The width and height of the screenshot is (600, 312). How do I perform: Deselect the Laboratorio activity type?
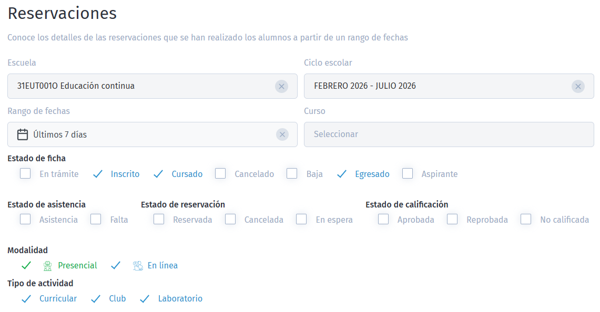[x=145, y=299]
